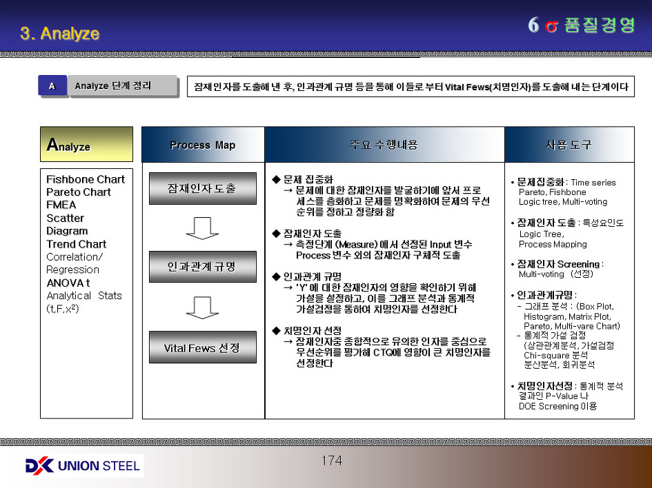Click 'DOE Screening 이용' line
Screen dimensions: 652x488
tap(557, 406)
